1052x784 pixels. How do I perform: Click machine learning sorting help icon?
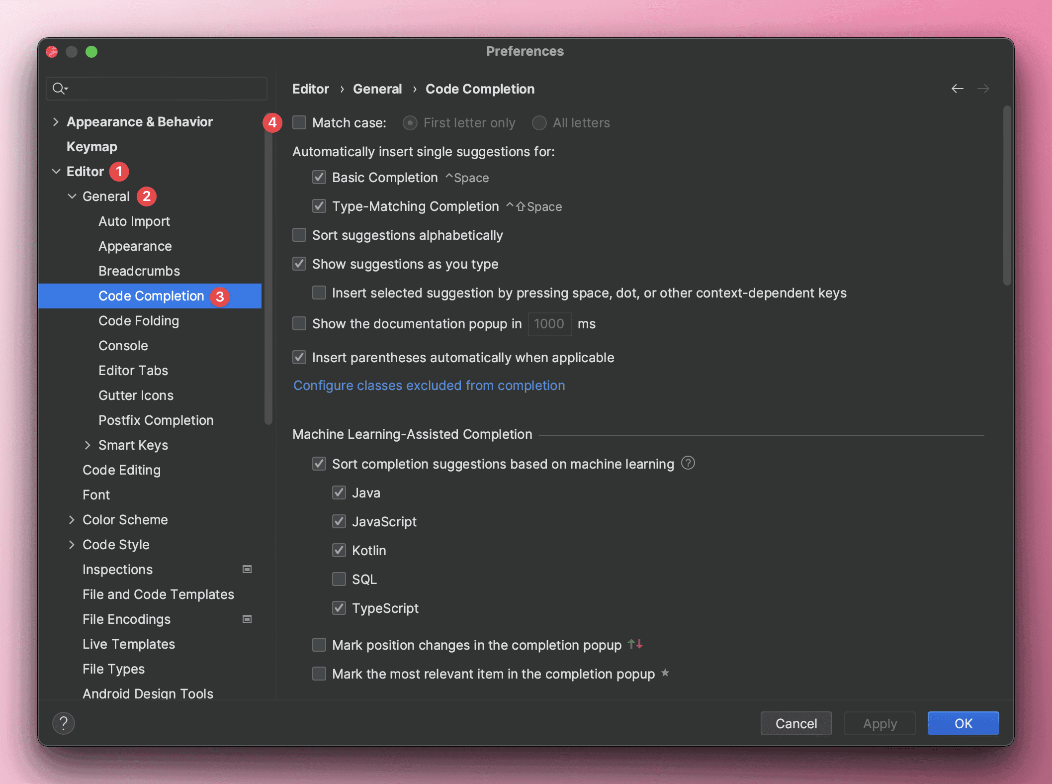(688, 463)
